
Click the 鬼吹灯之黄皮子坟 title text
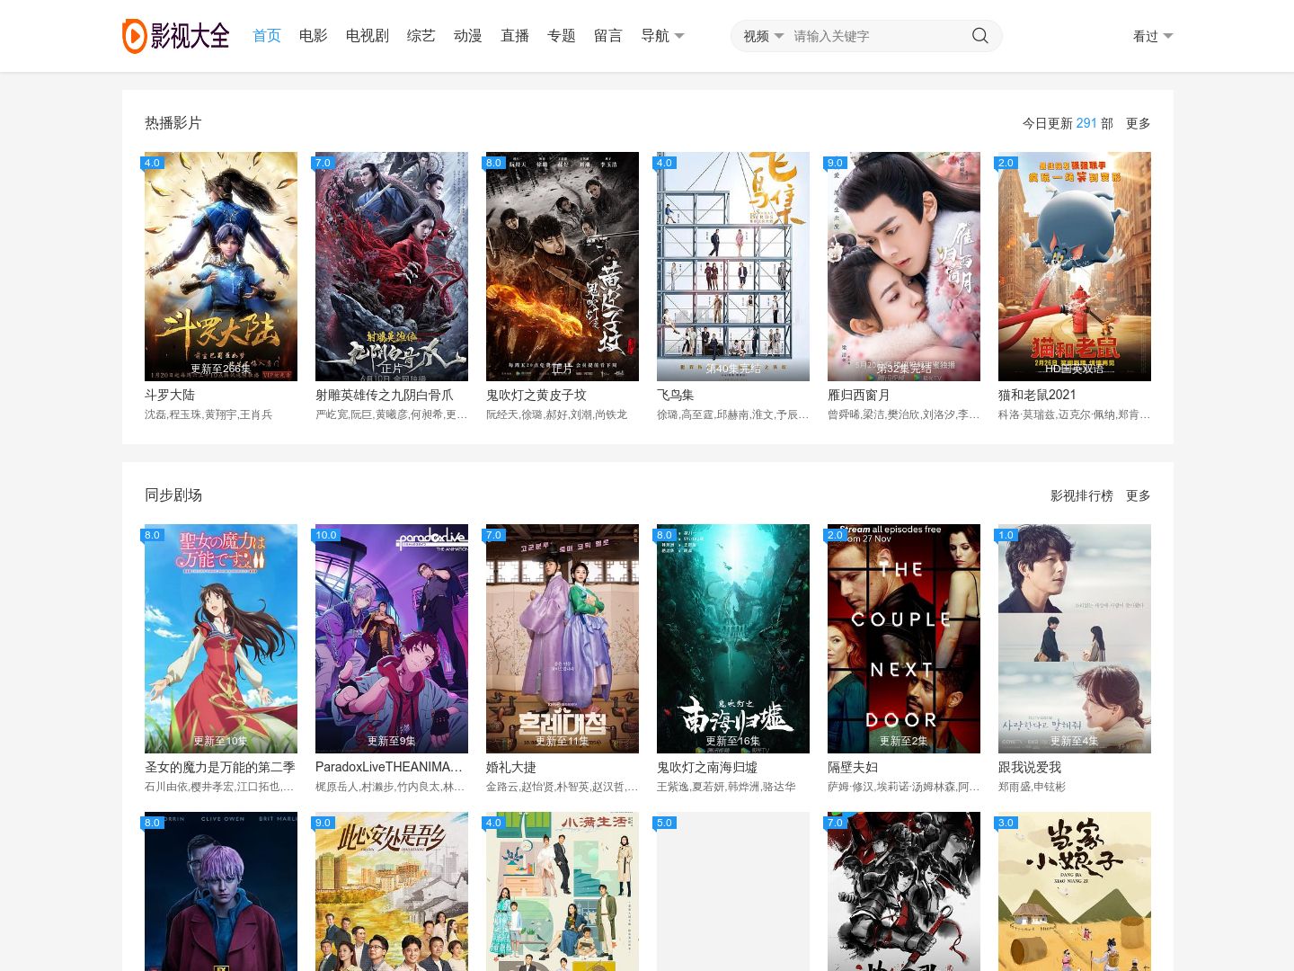[536, 395]
